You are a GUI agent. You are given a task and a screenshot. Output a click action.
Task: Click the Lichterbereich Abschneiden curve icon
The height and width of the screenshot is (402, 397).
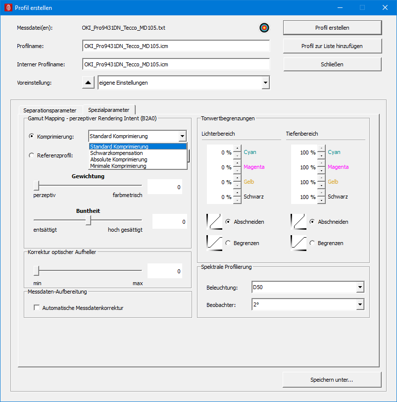click(213, 221)
